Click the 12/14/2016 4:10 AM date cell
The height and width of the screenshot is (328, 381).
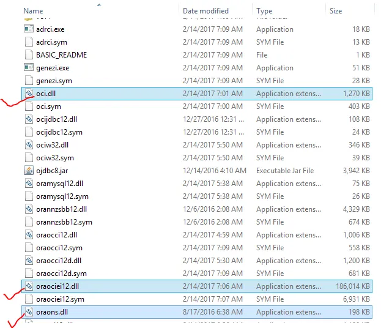(x=215, y=171)
